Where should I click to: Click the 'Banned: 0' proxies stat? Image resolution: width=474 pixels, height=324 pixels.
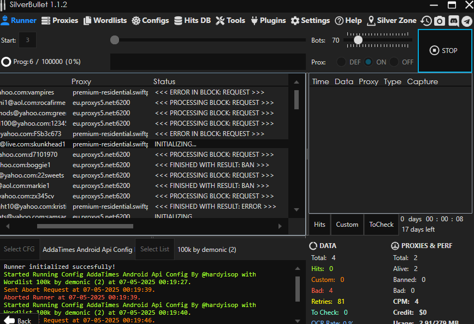click(410, 280)
